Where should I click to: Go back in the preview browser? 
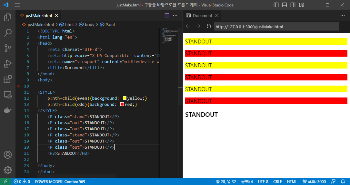[x=188, y=26]
